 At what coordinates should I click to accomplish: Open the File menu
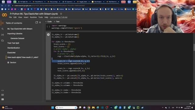pos(10,17)
